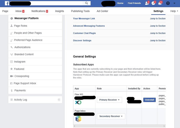Open the account dropdown arrow in top bar
This screenshot has width=180, height=128.
(x=175, y=3)
